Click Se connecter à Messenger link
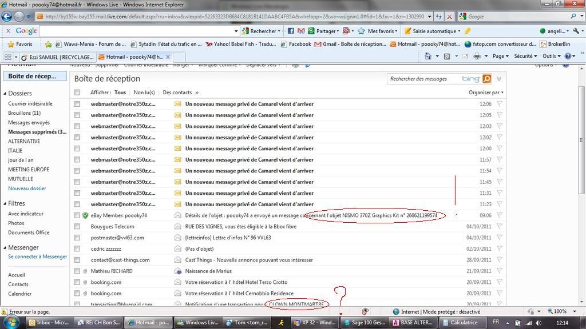Image resolution: width=586 pixels, height=329 pixels. pos(37,256)
